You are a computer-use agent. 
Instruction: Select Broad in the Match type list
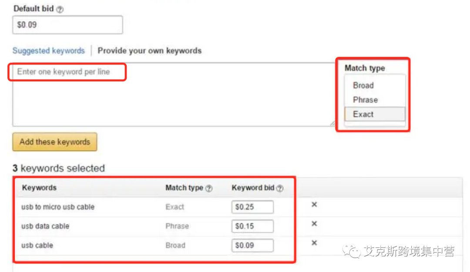(x=363, y=85)
